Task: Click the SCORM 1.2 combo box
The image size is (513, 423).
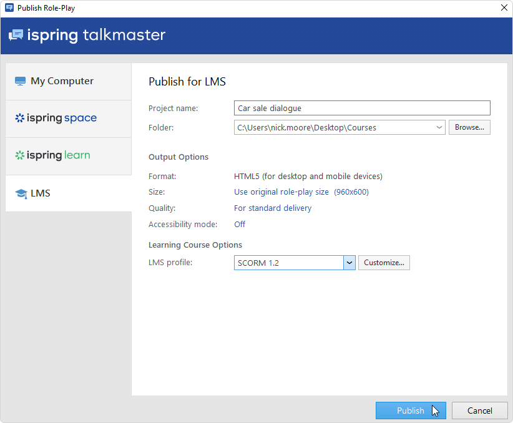Action: (288, 263)
